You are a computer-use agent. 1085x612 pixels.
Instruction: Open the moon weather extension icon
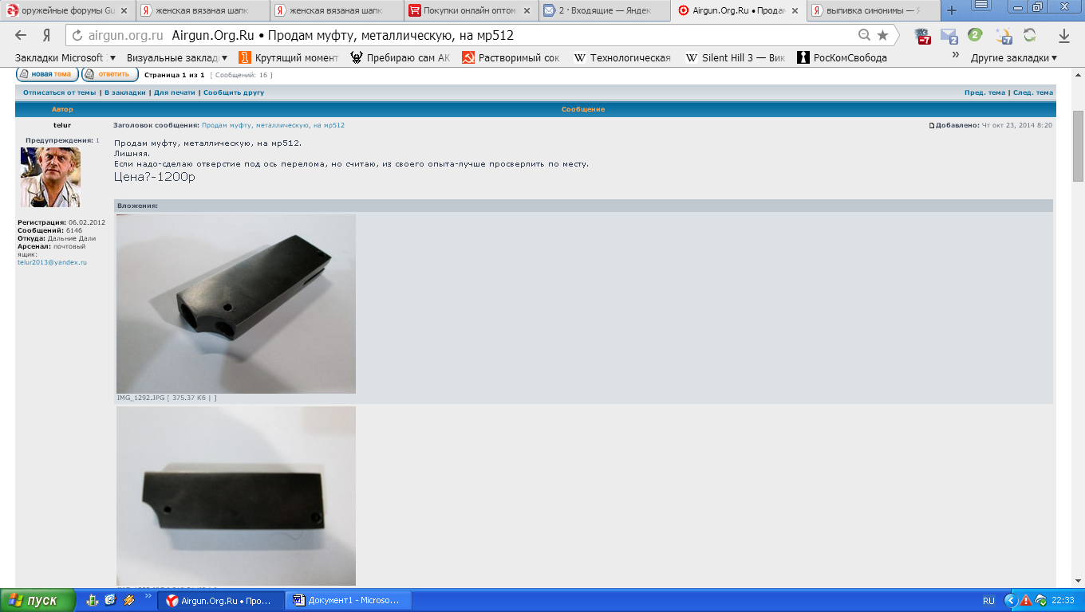pyautogui.click(x=1004, y=36)
